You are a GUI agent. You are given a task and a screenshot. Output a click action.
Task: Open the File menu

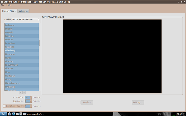(x=3, y=5)
